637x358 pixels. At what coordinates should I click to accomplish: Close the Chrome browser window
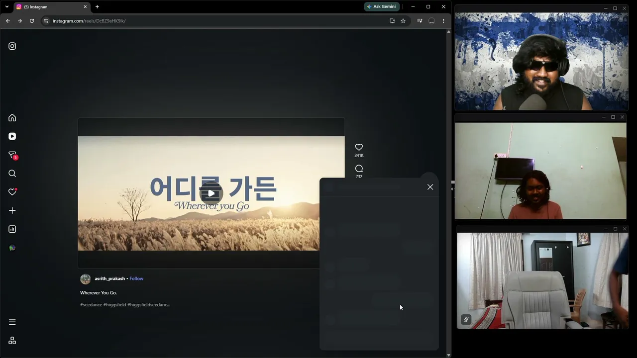443,6
